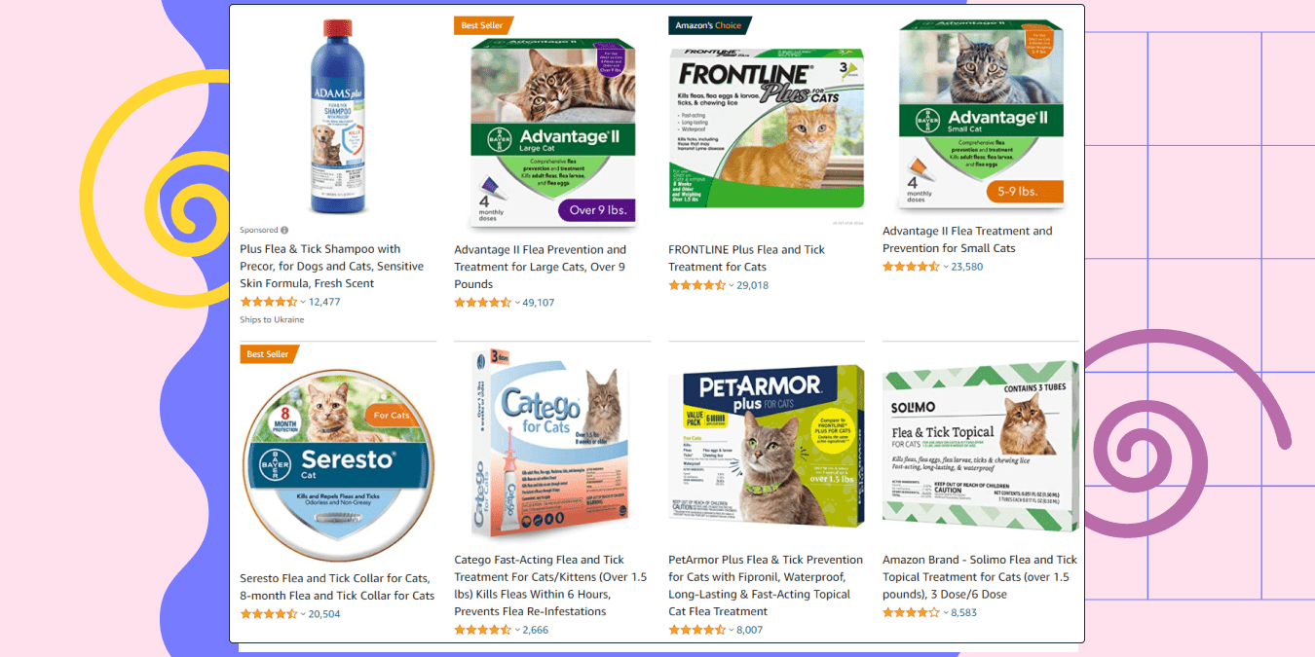
Task: Expand rating chevron for Advantage II Small Cats
Action: click(x=946, y=267)
